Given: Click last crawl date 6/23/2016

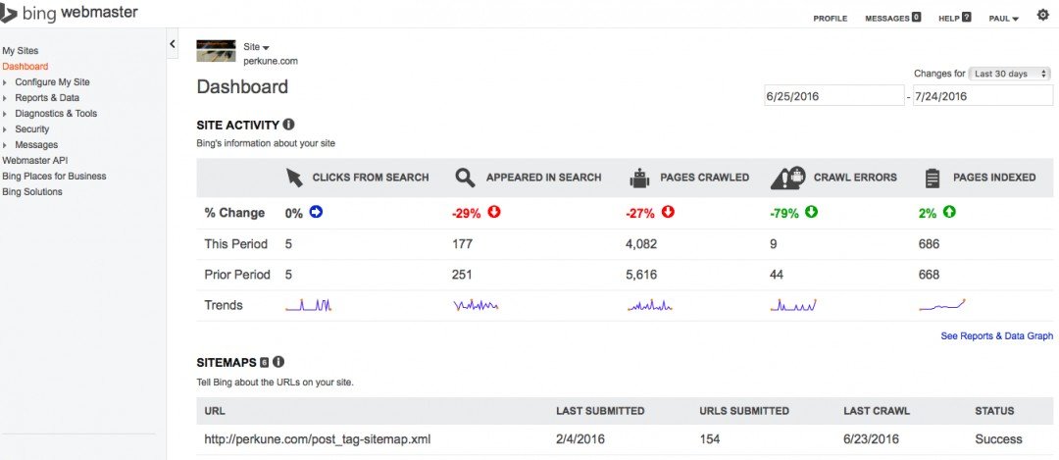Looking at the screenshot, I should 872,439.
